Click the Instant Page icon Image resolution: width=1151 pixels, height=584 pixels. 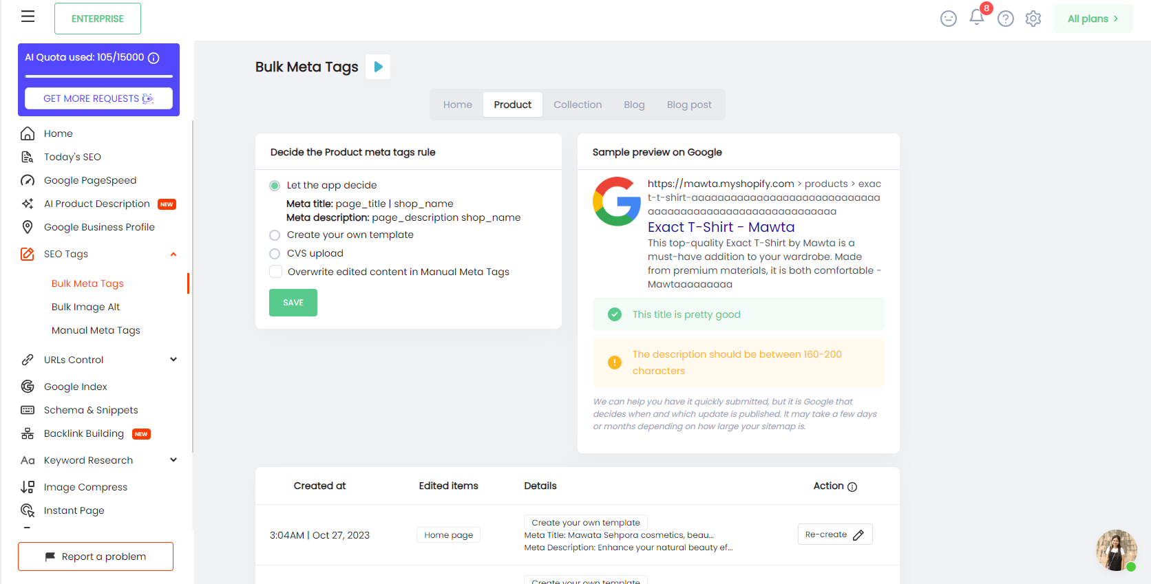tap(28, 510)
